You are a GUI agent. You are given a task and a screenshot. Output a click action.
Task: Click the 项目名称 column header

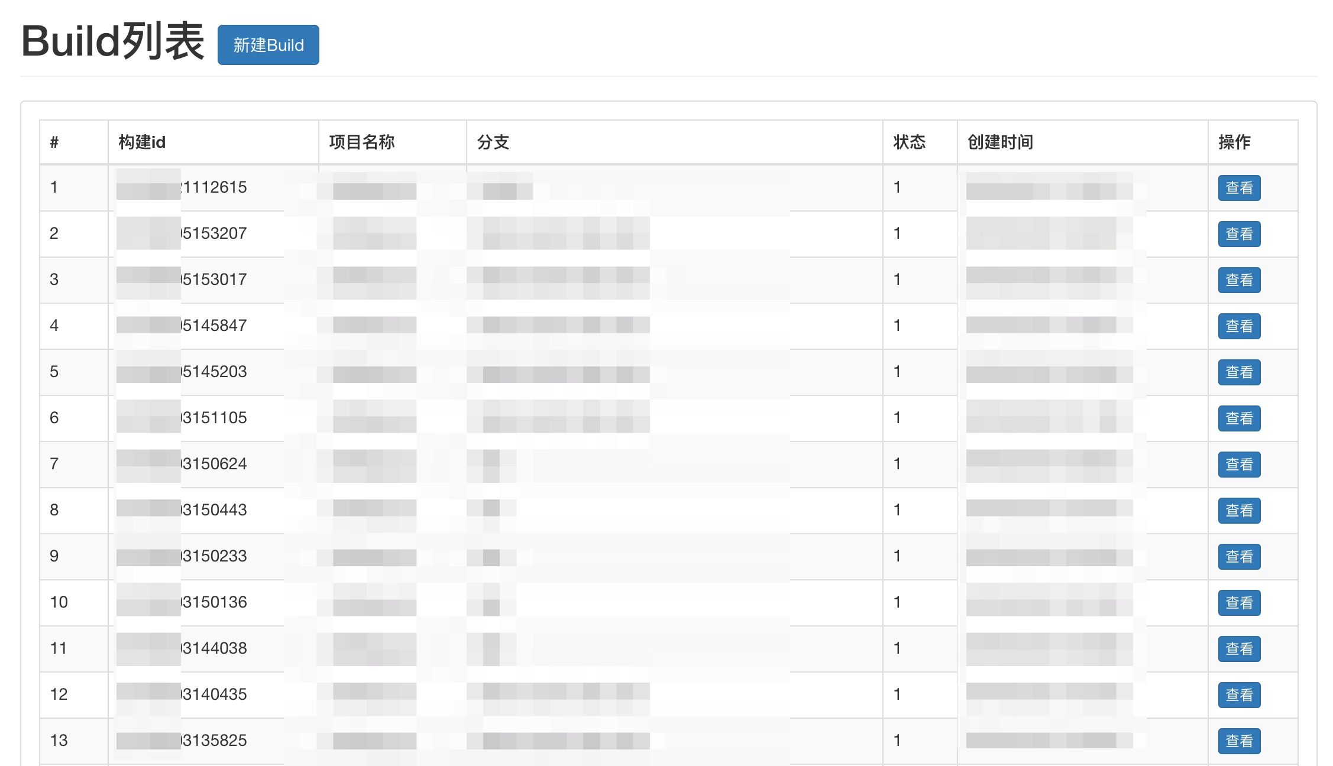coord(361,142)
